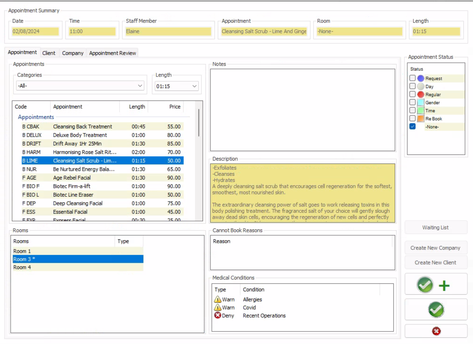473x344 pixels.
Task: Click the green Time status color swatch
Action: pyautogui.click(x=421, y=111)
